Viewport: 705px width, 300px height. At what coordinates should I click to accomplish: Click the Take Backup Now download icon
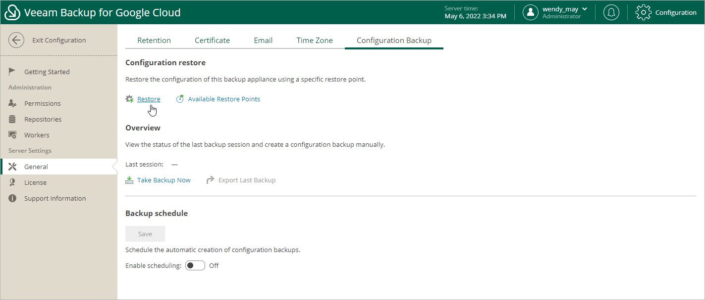tap(129, 180)
